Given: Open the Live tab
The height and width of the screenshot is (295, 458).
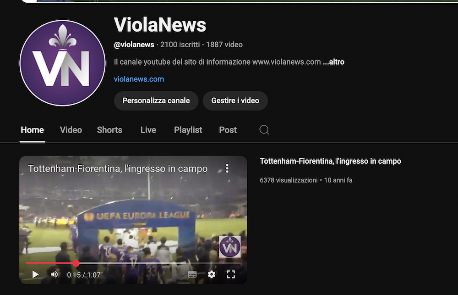Looking at the screenshot, I should click(148, 130).
